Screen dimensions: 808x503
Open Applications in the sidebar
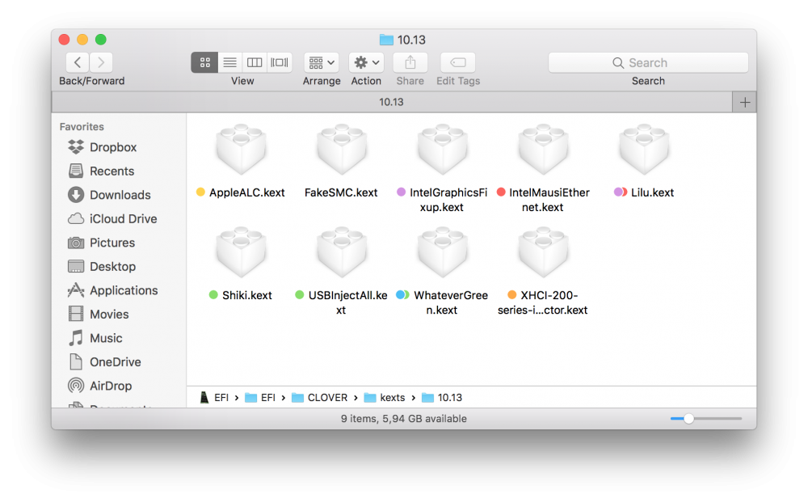(113, 290)
